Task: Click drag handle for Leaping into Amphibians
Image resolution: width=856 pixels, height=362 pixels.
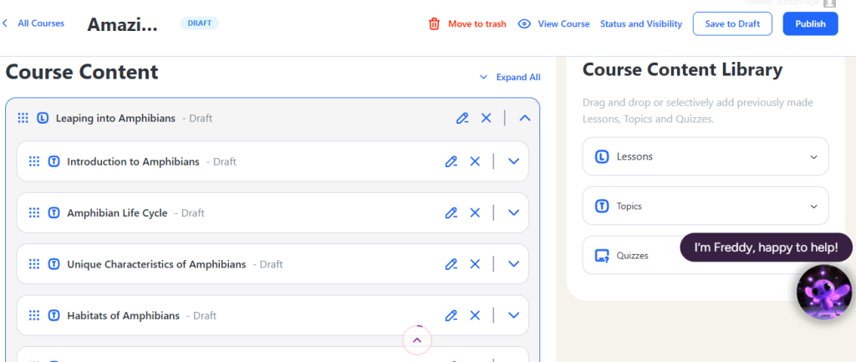Action: coord(23,118)
